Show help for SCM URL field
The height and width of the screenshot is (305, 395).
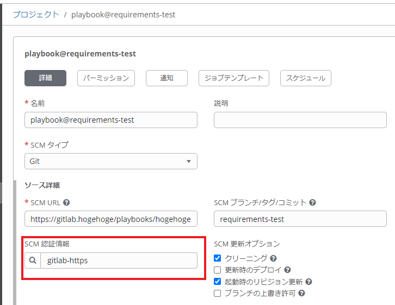coord(66,202)
